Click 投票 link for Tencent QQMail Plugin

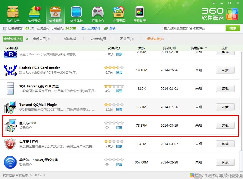pyautogui.click(x=119, y=109)
